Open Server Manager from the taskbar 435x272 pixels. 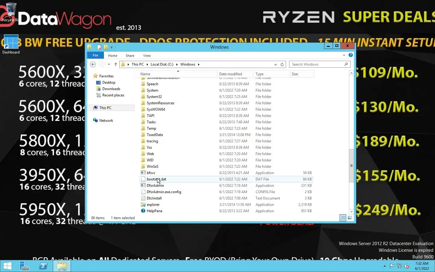click(x=24, y=266)
